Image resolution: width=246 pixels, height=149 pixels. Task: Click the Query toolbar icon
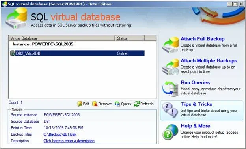pyautogui.click(x=117, y=104)
